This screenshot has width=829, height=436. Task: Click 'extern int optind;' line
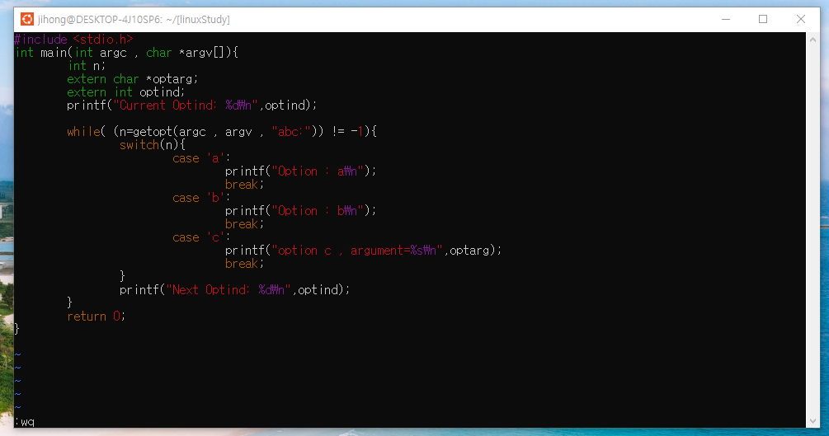coord(126,92)
